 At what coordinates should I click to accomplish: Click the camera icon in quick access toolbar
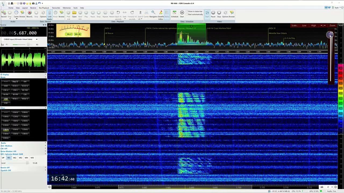coord(33,3)
